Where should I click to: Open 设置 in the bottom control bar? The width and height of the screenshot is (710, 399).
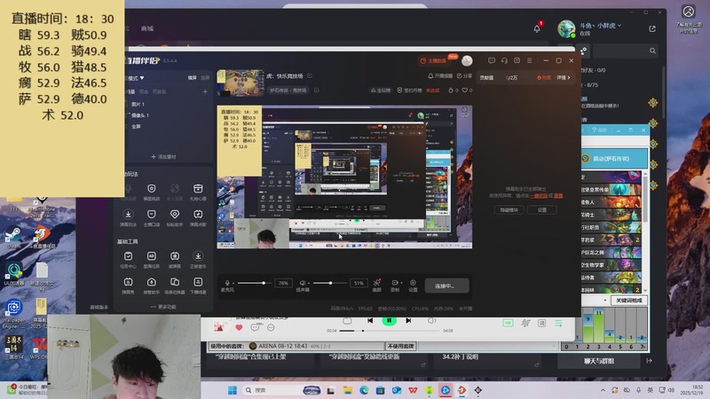[413, 285]
